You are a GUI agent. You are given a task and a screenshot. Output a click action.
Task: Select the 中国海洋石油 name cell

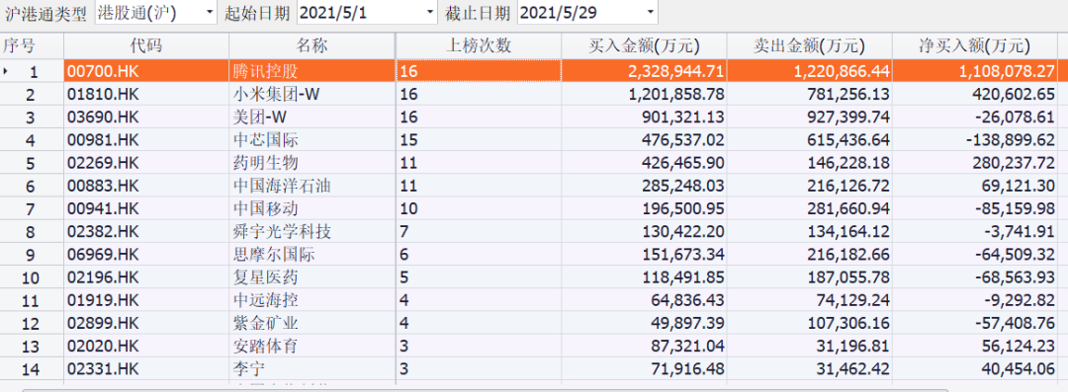point(311,186)
